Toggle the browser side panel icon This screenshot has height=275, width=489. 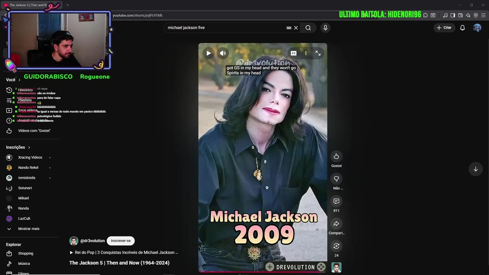click(x=453, y=15)
